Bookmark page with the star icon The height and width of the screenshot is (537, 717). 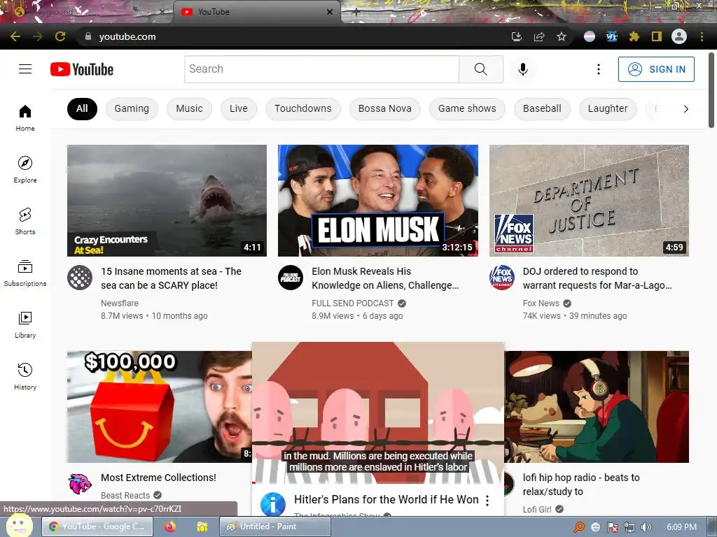click(562, 36)
